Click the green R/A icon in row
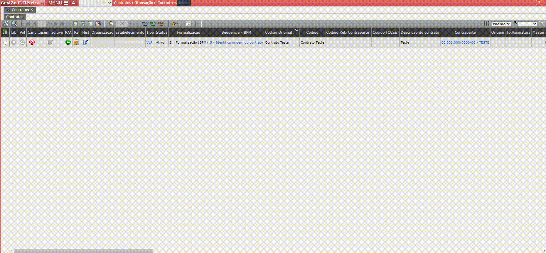 [68, 42]
